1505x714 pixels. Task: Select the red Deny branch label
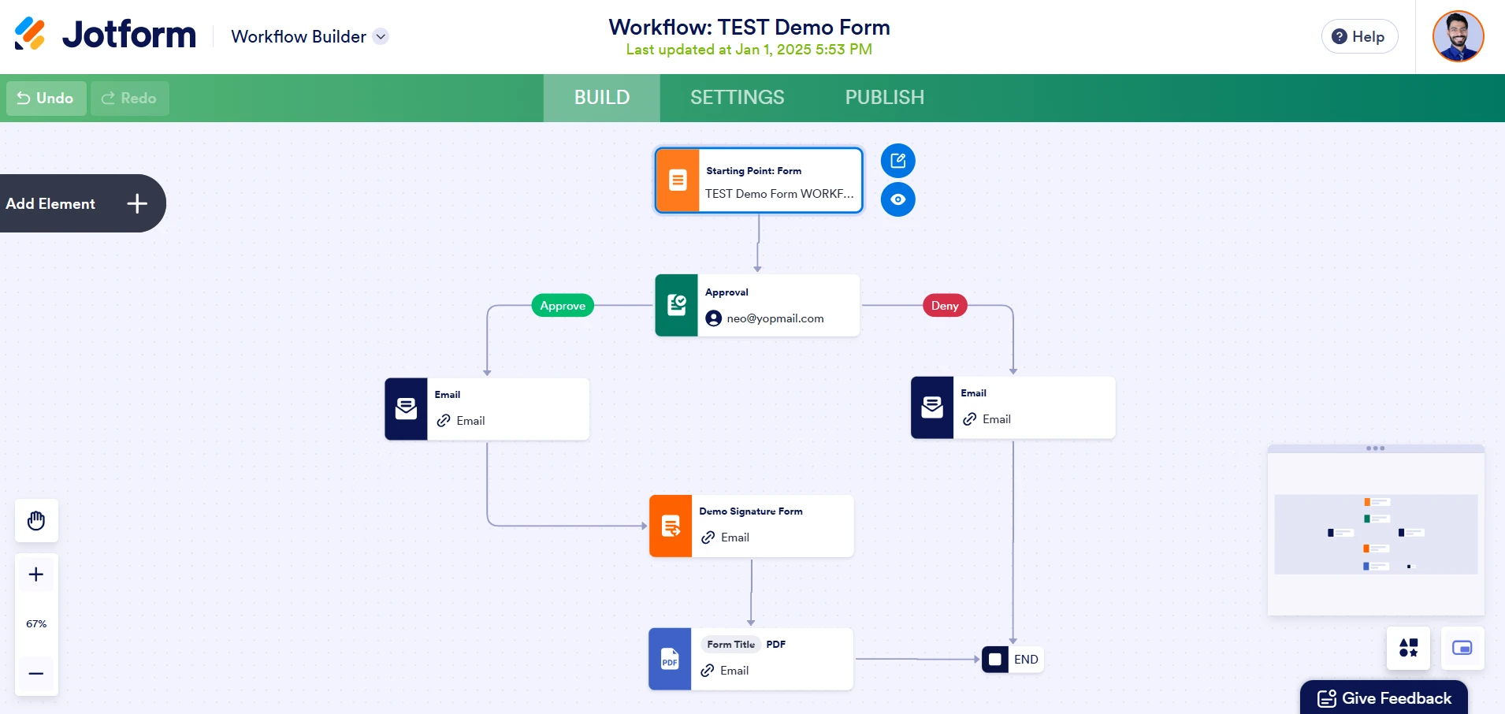pos(945,306)
